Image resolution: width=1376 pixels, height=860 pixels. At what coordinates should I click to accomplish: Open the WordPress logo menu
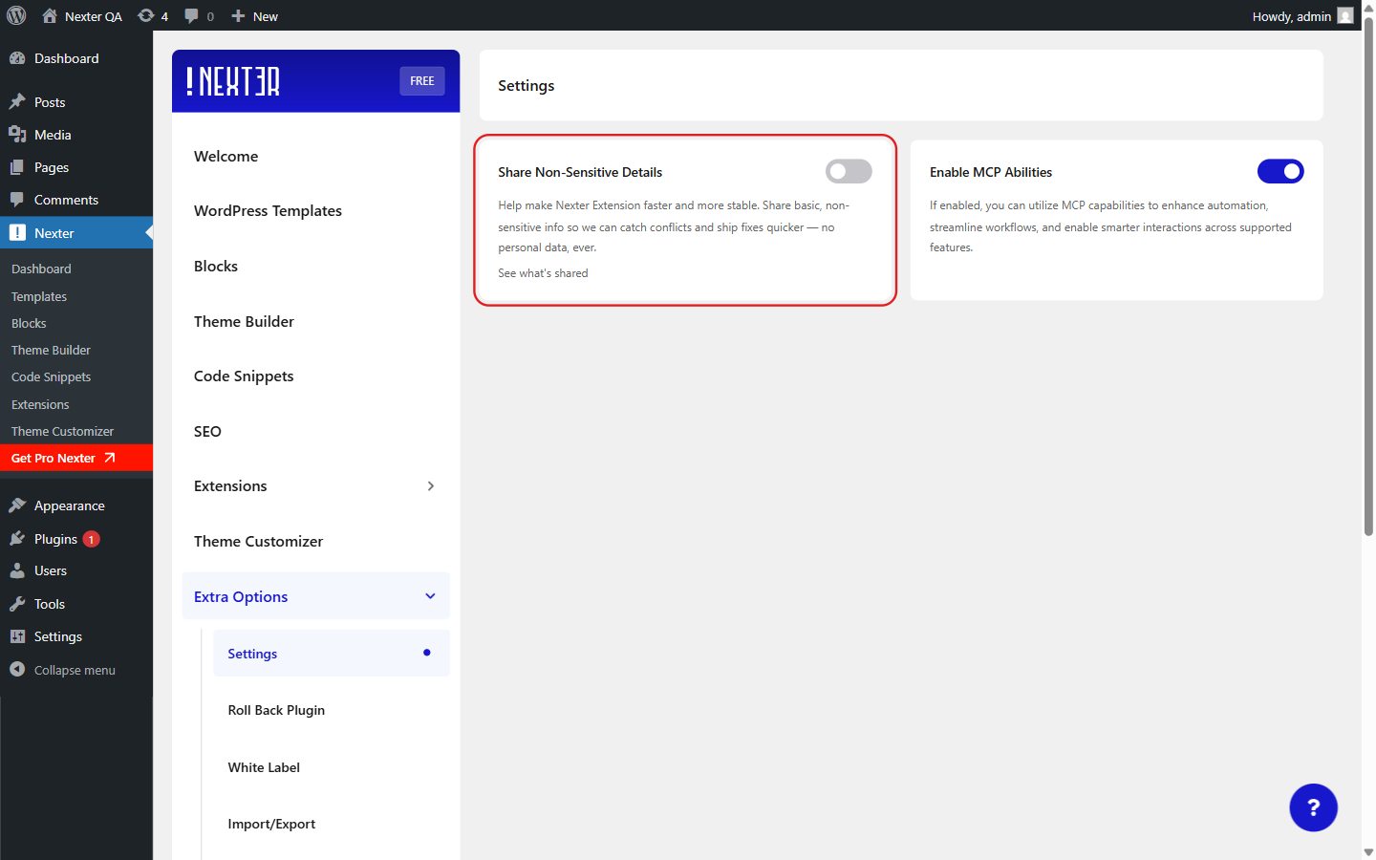coord(16,15)
